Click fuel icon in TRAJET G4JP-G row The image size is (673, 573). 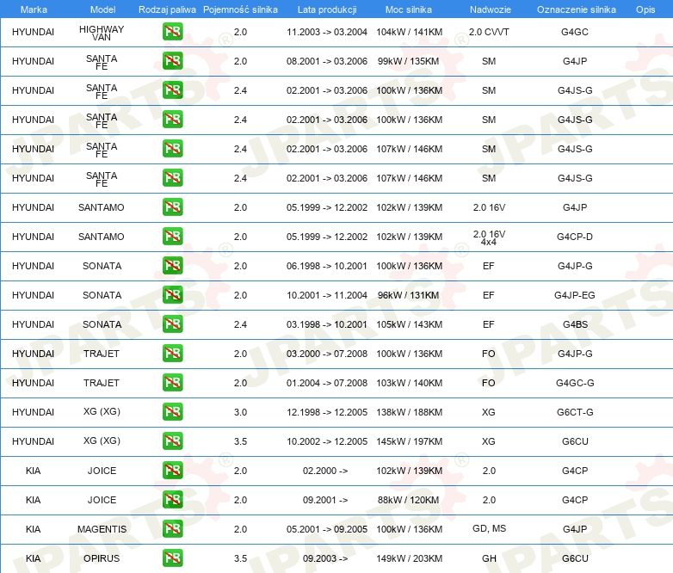coord(172,354)
